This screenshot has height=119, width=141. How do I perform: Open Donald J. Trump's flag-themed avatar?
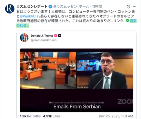tap(24, 38)
